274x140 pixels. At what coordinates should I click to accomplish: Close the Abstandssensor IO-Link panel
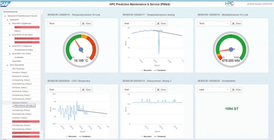pyautogui.click(x=237, y=23)
